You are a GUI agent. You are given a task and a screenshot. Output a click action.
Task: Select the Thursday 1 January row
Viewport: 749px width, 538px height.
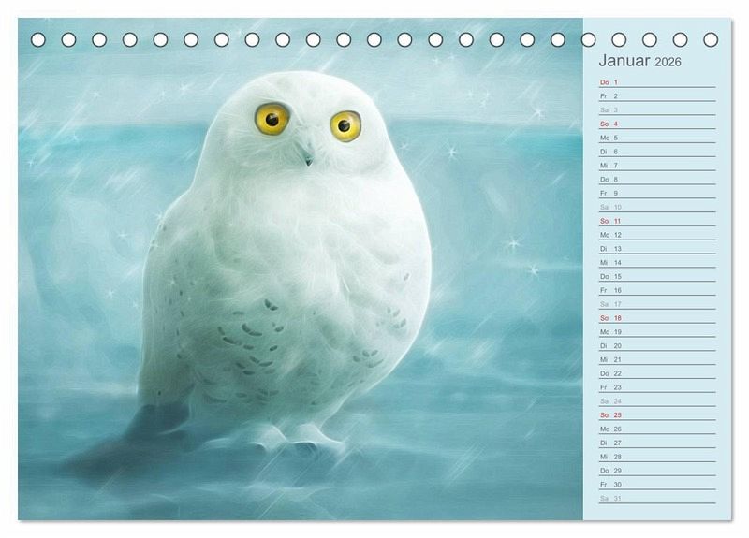(x=657, y=82)
